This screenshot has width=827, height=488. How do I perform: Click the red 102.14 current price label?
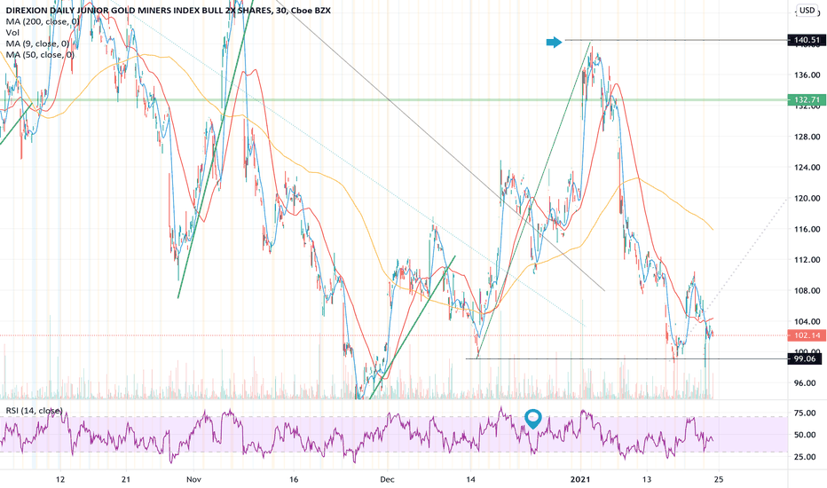(x=807, y=335)
